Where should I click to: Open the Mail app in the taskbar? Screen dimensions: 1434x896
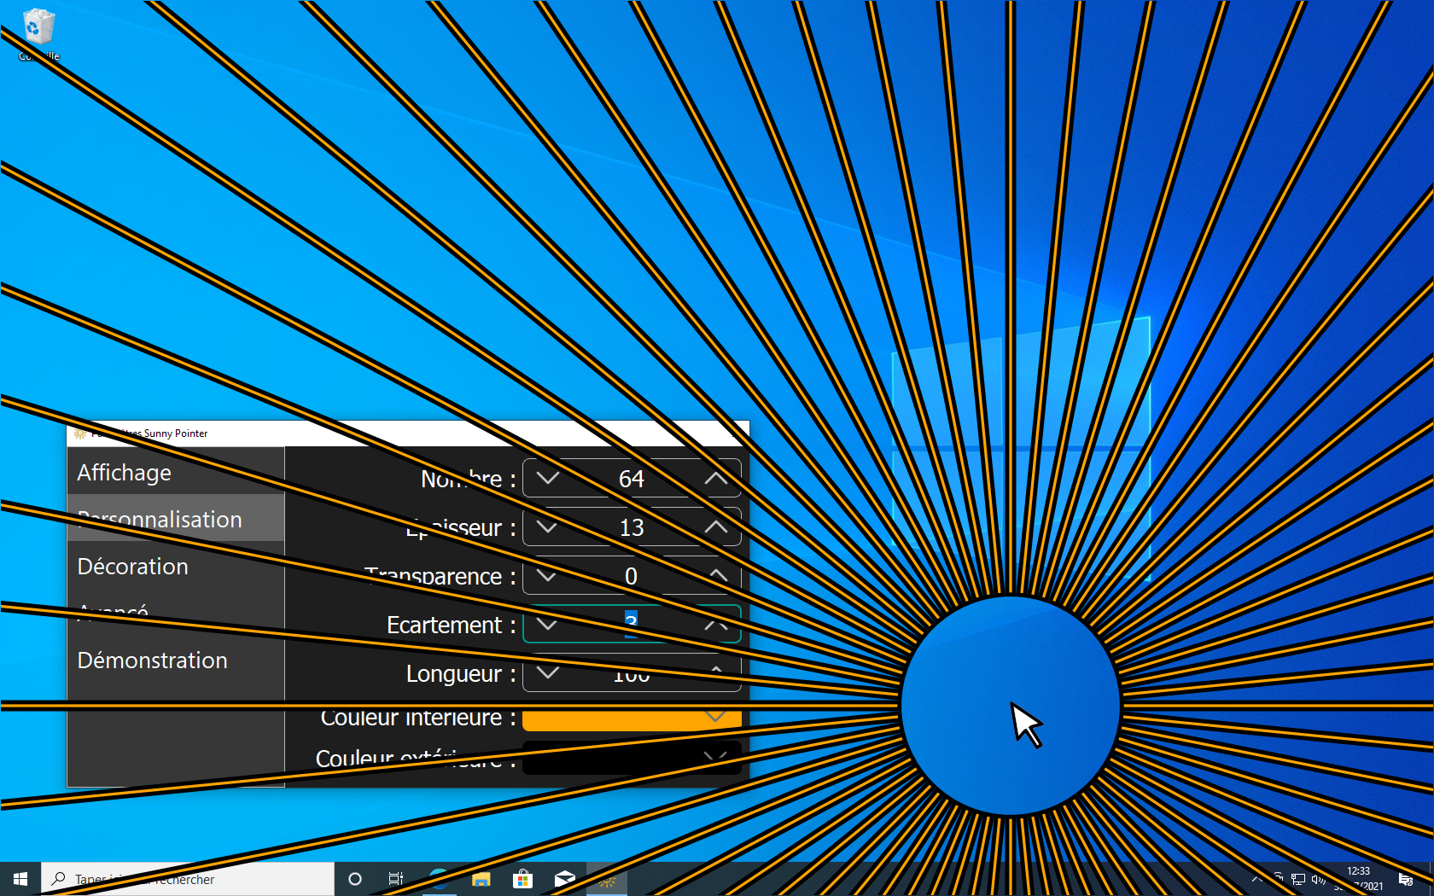pyautogui.click(x=564, y=879)
